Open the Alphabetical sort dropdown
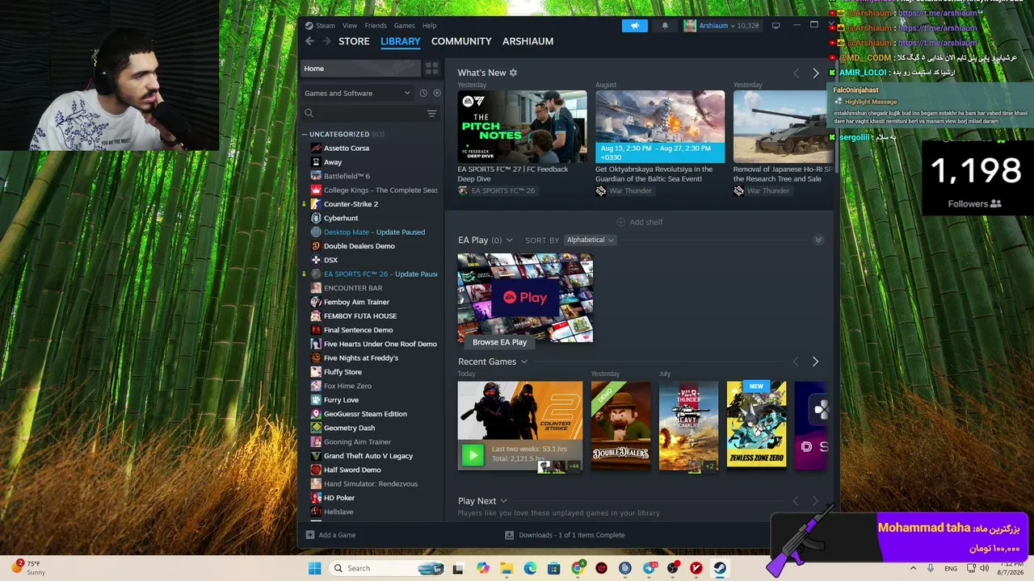Image resolution: width=1034 pixels, height=581 pixels. click(x=590, y=240)
